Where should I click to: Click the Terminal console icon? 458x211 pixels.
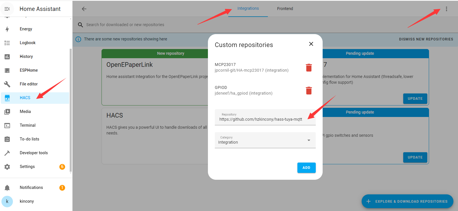[x=7, y=125]
